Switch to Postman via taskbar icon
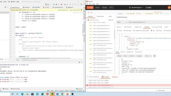The height and width of the screenshot is (96, 171). [68, 94]
